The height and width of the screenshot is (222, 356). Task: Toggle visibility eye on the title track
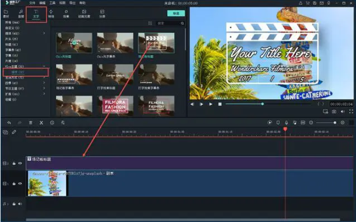(x=20, y=163)
